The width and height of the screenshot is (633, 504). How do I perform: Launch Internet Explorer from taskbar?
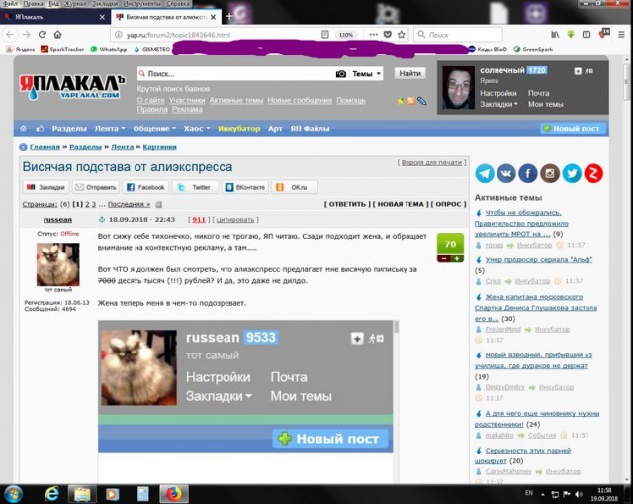pyautogui.click(x=51, y=494)
